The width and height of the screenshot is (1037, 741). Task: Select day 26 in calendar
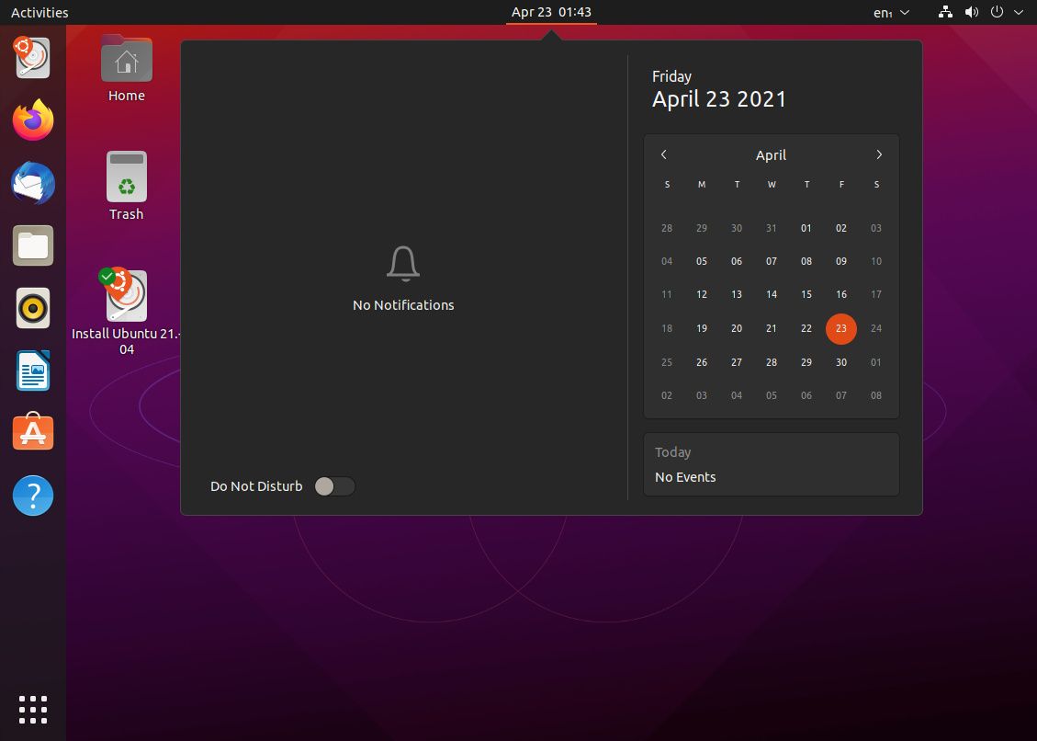(702, 362)
